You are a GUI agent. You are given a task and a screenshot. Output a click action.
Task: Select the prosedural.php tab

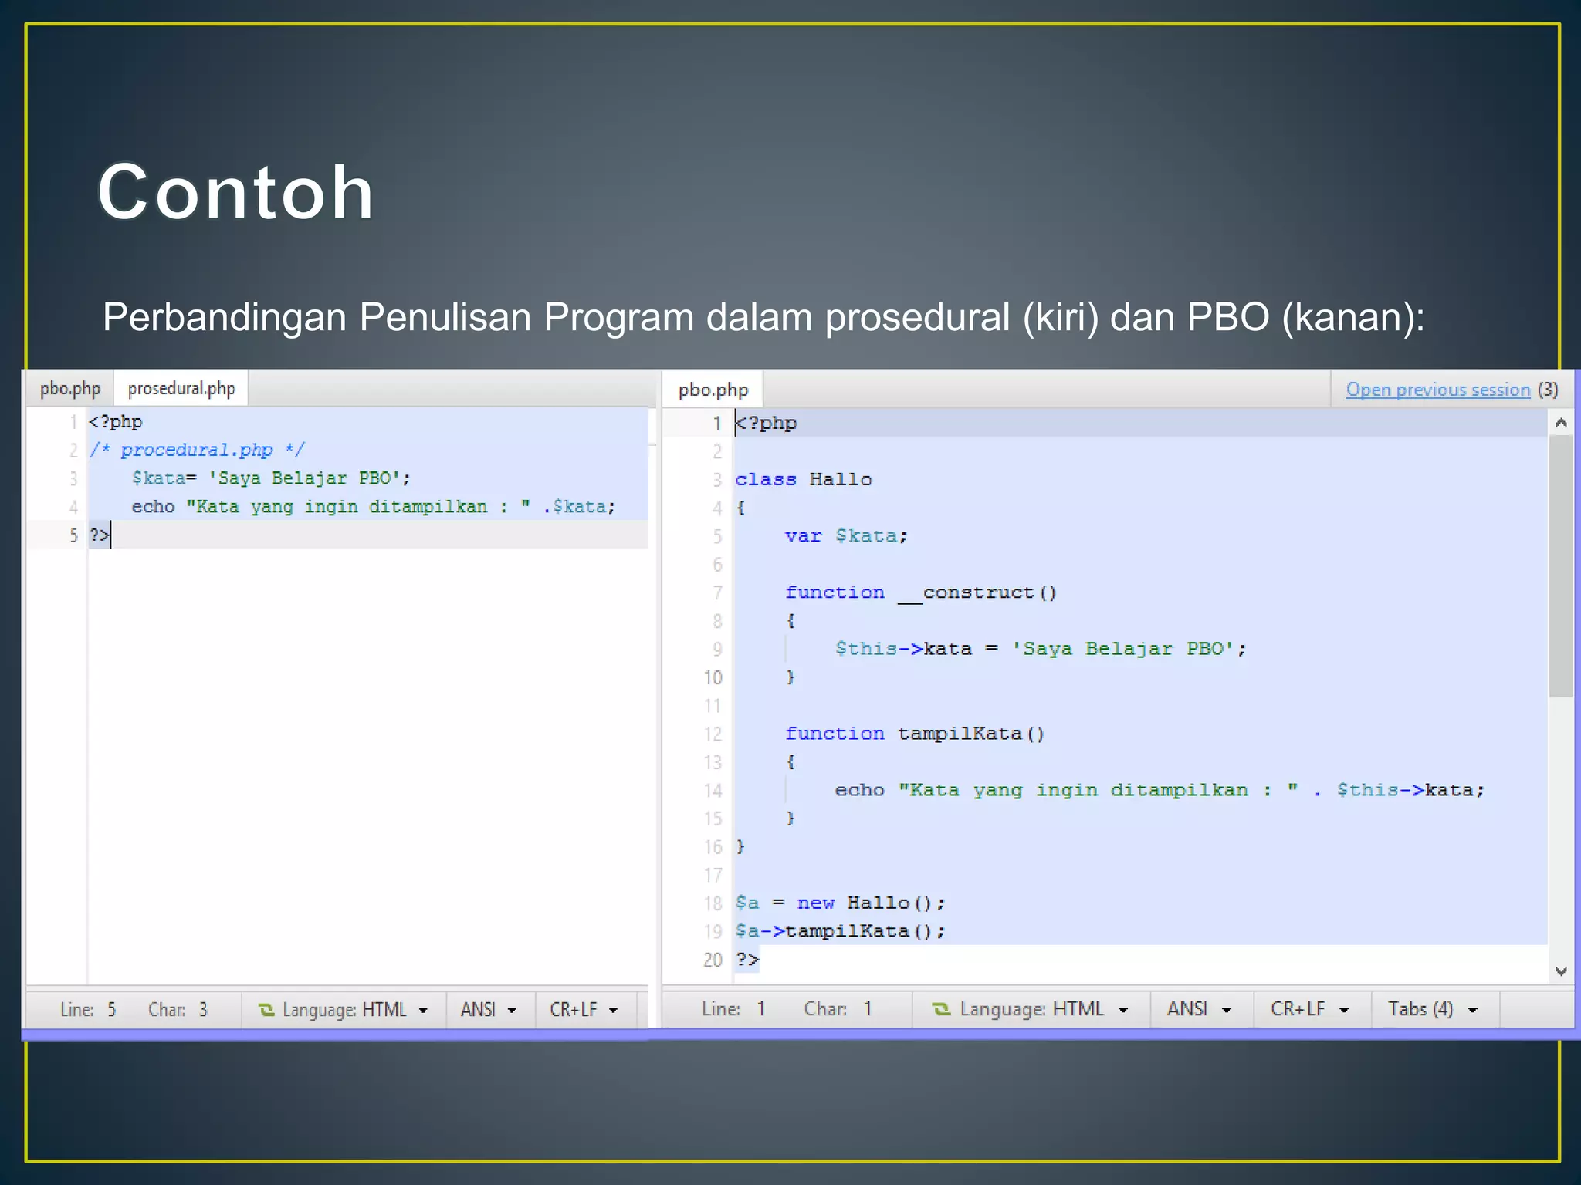pyautogui.click(x=181, y=388)
